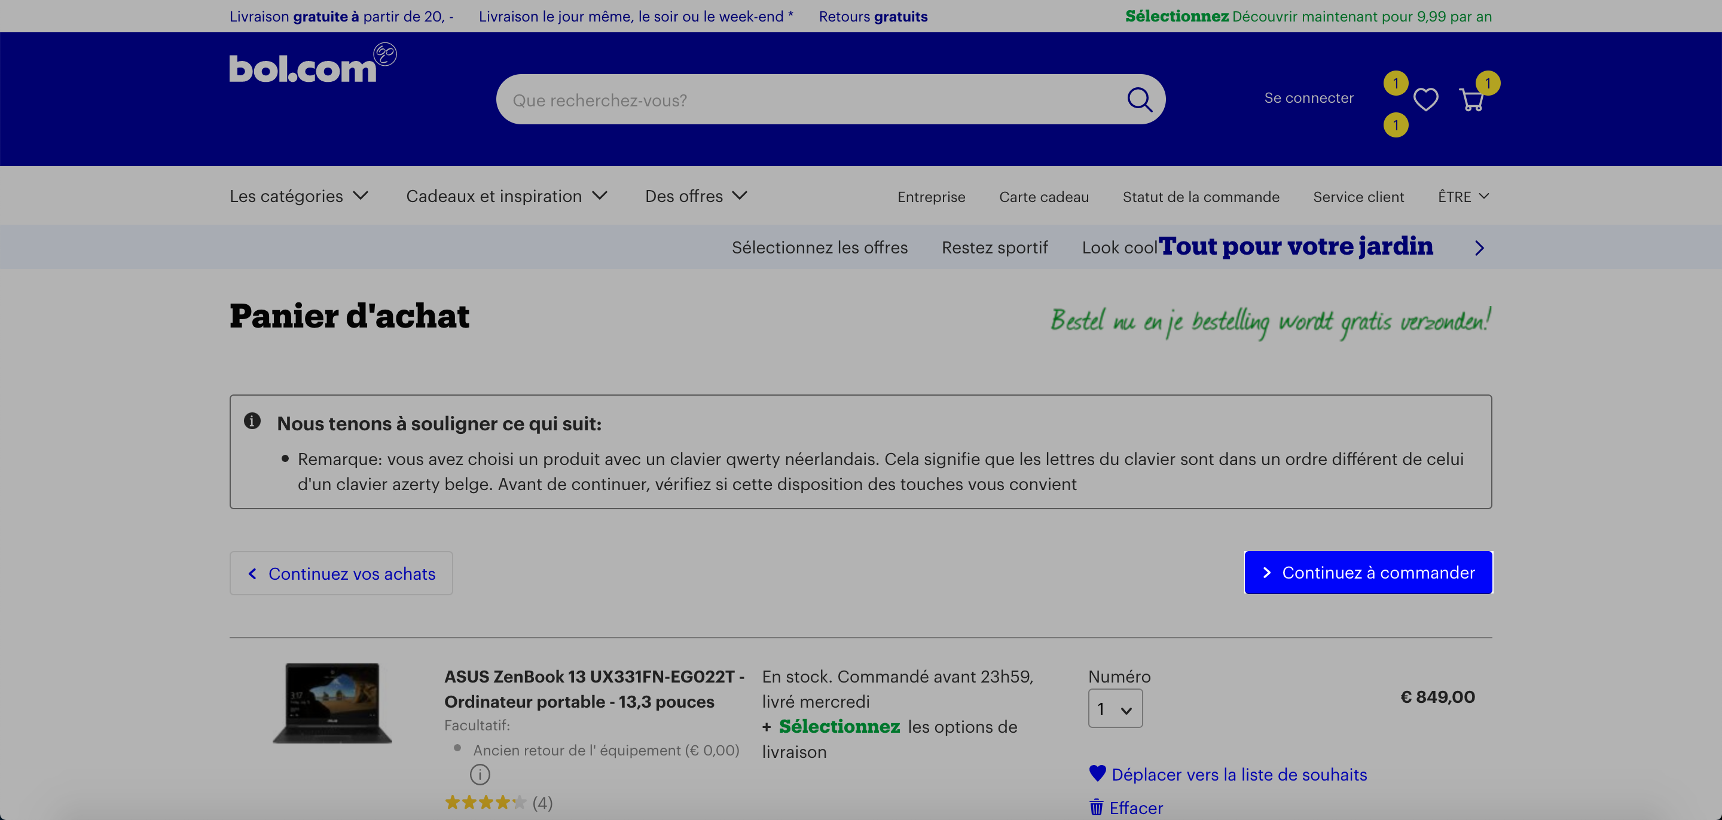Select 'Sélectionnez les offres' promo tab
The width and height of the screenshot is (1722, 820).
(820, 248)
